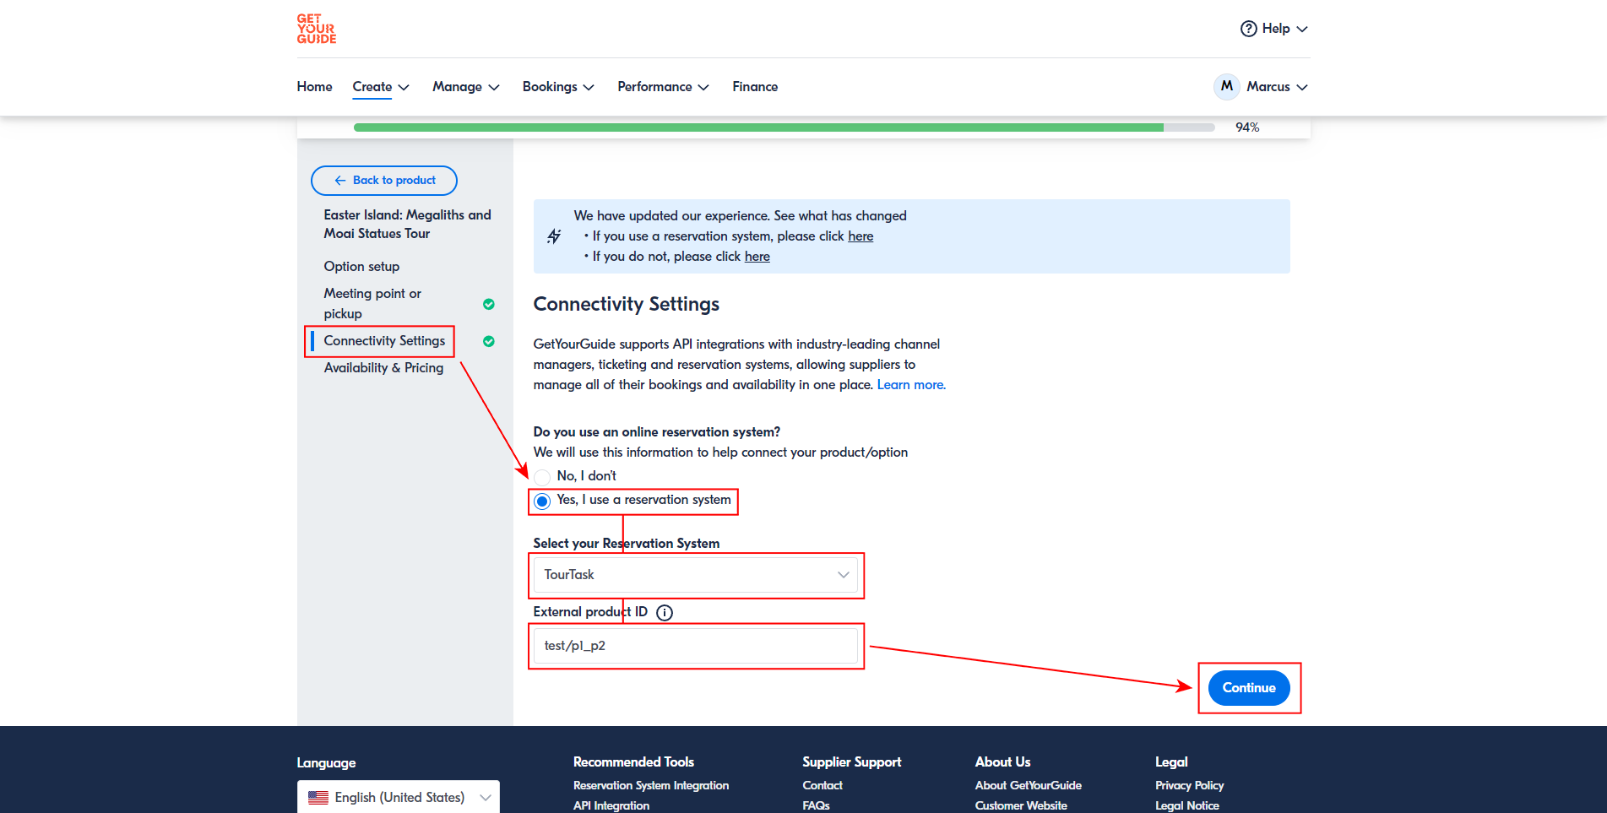Expand the Create menu

tap(380, 87)
